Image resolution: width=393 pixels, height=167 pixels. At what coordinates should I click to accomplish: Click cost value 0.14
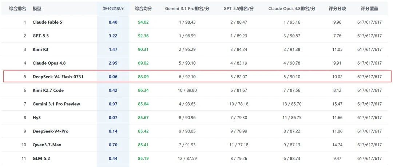113,131
